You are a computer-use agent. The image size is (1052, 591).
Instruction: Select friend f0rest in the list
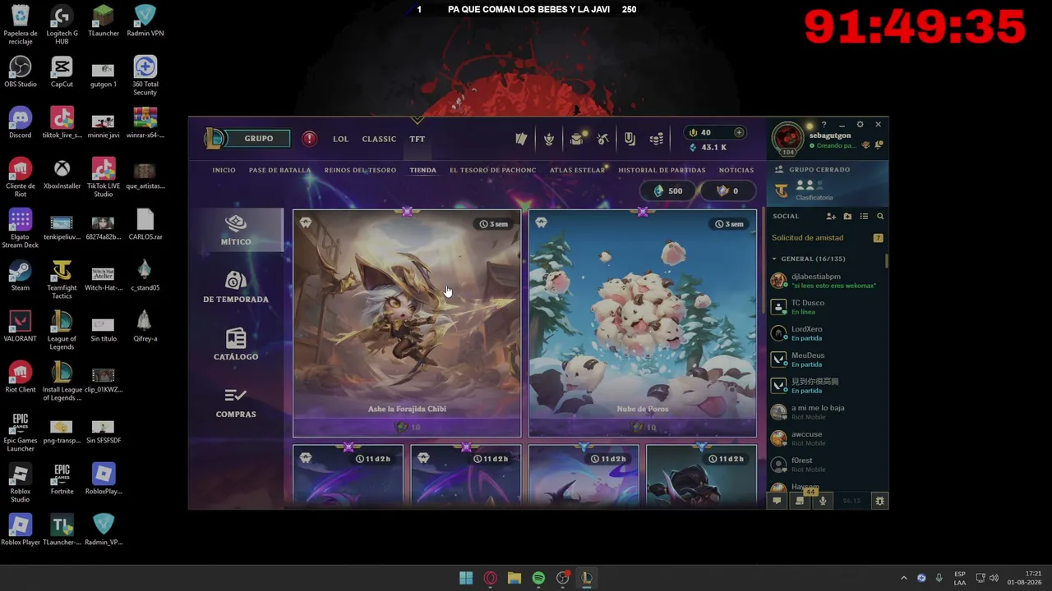(828, 465)
